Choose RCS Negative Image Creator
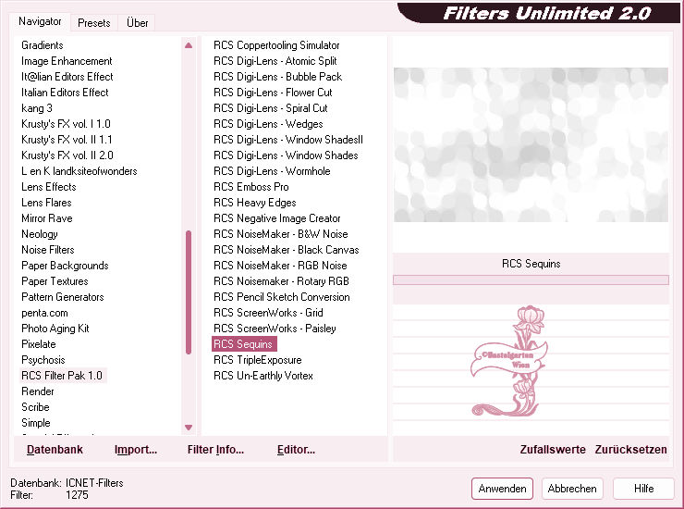The image size is (684, 509). click(277, 218)
